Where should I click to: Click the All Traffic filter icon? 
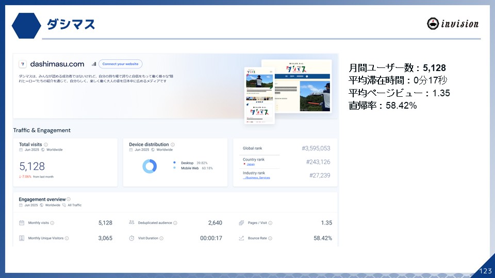(x=64, y=205)
